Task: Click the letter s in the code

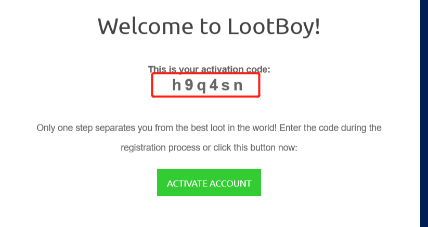Action: 226,86
